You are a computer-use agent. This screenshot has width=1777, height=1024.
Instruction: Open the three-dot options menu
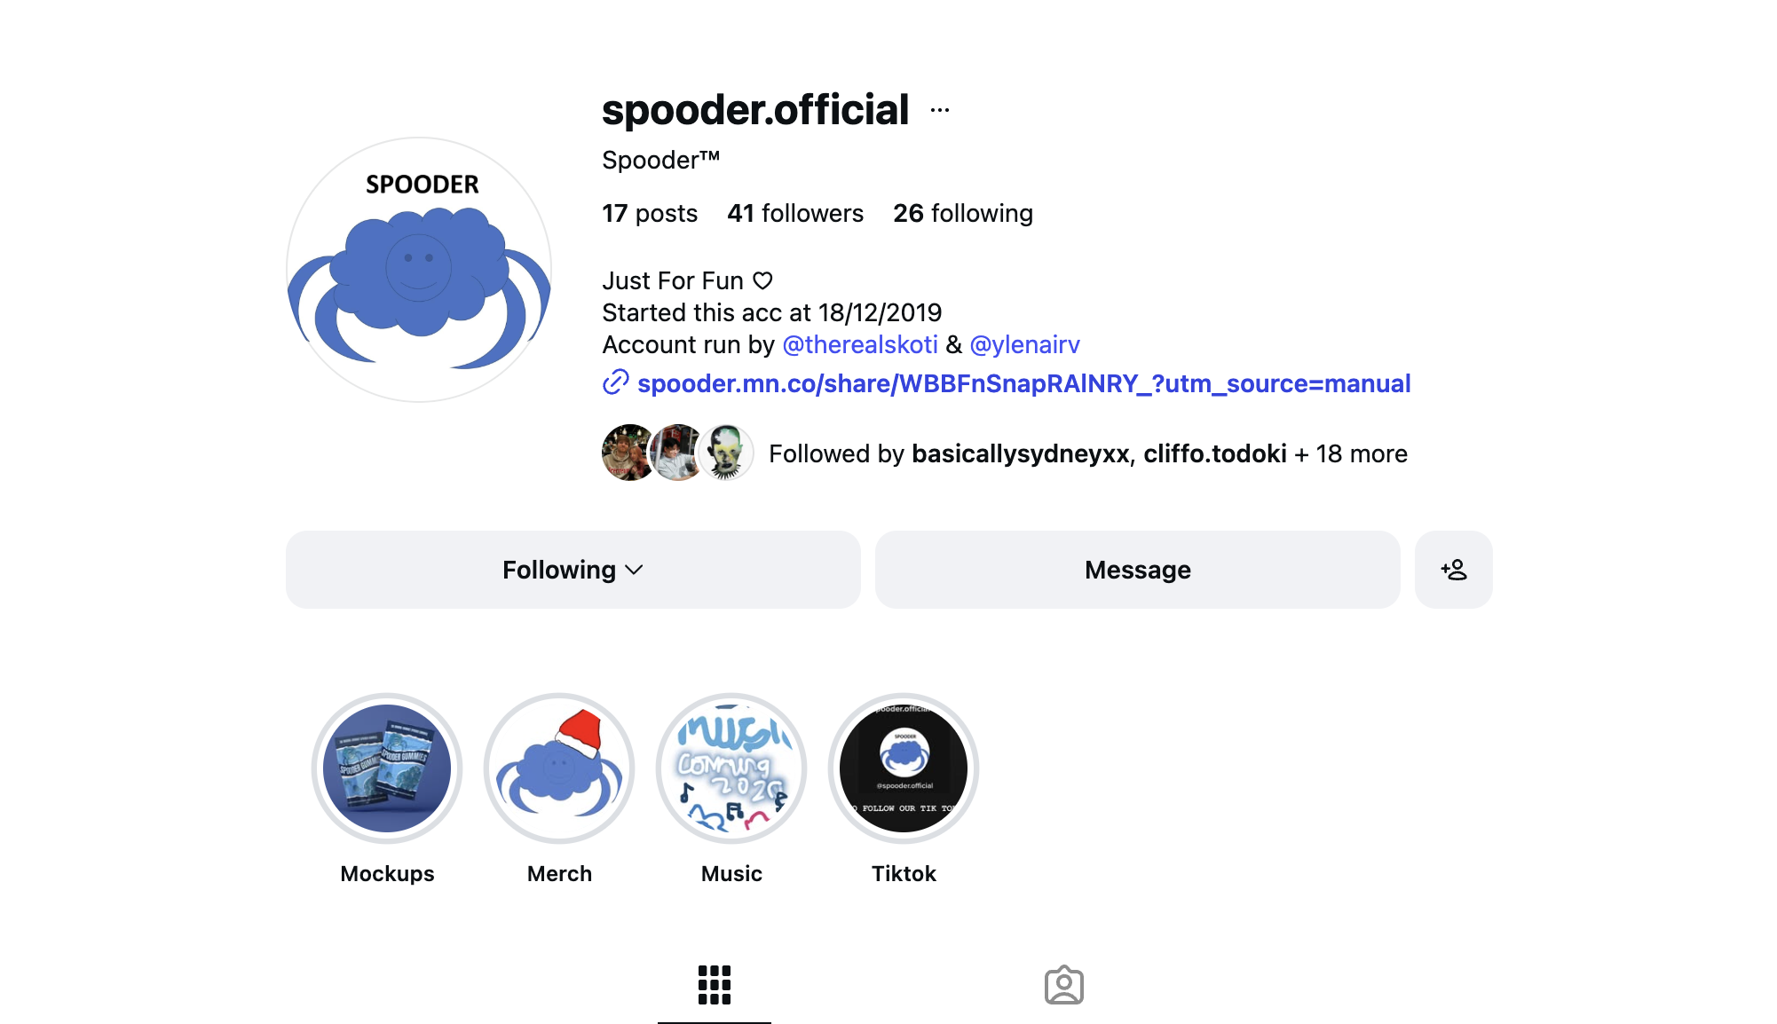point(940,111)
